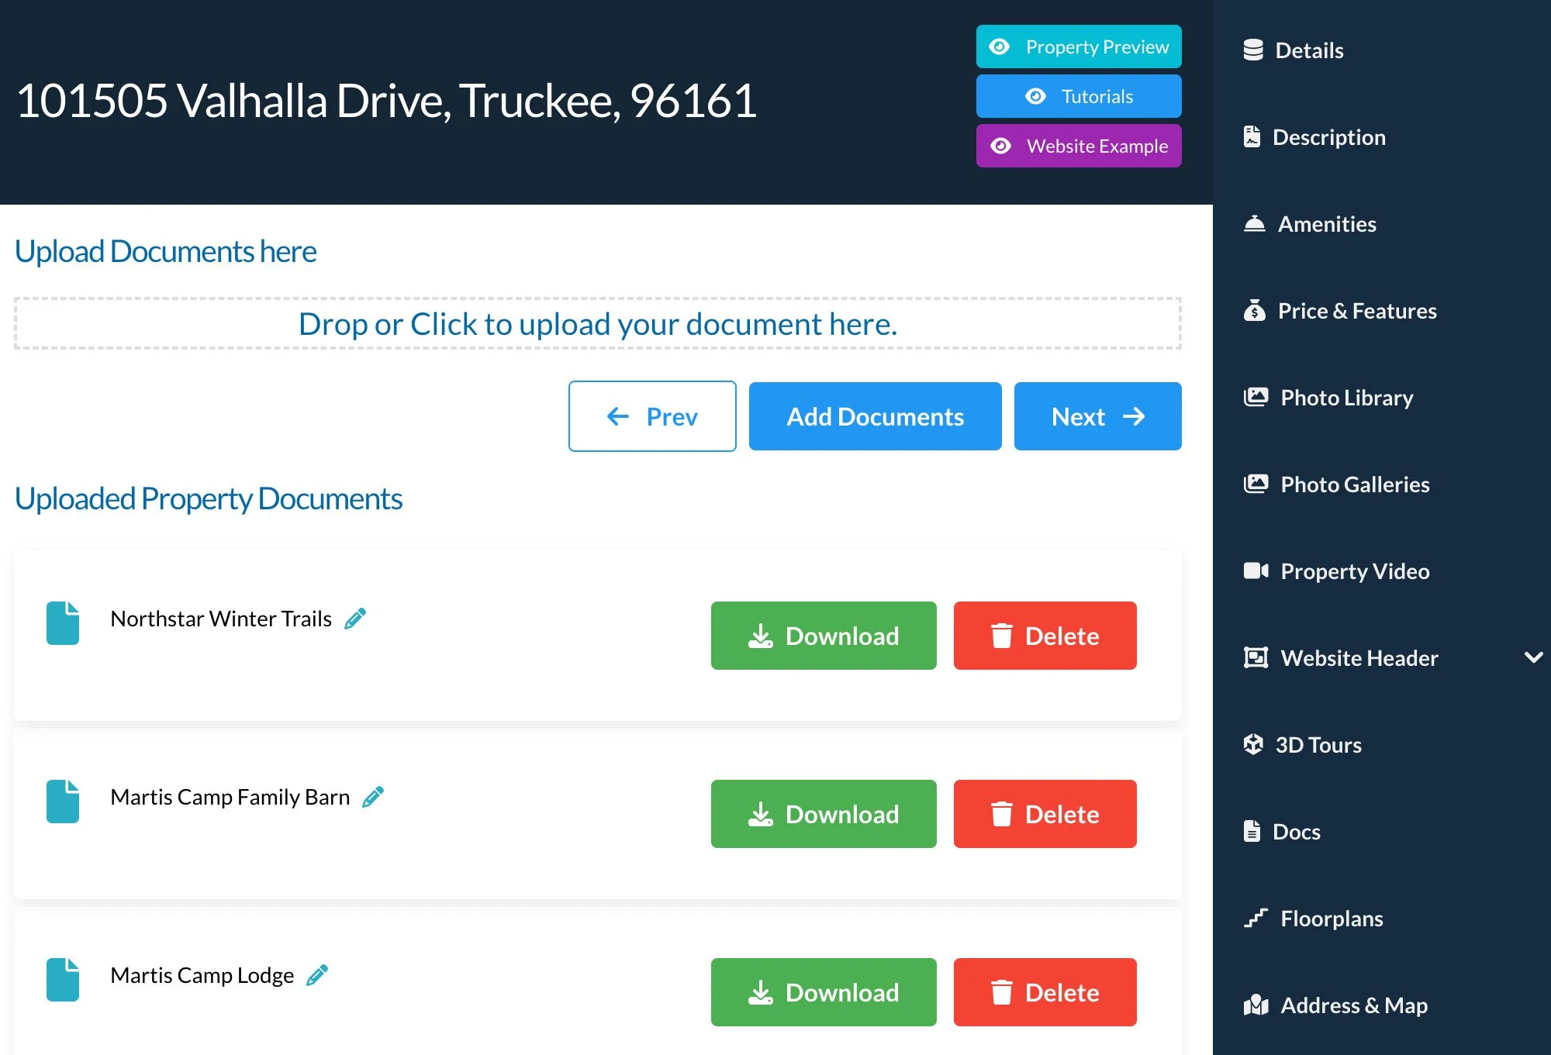
Task: Open Address & Map section
Action: pyautogui.click(x=1353, y=1005)
